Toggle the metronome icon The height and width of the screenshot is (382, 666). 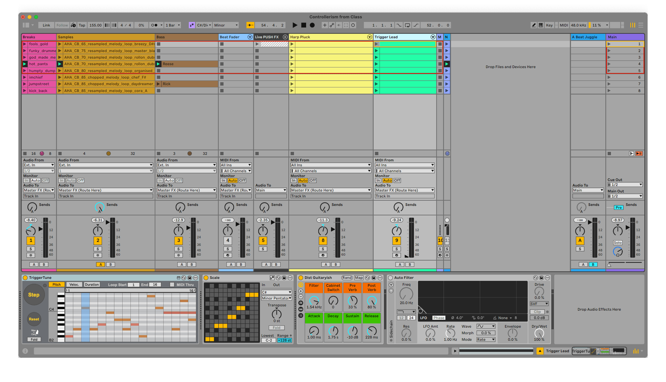click(x=154, y=25)
